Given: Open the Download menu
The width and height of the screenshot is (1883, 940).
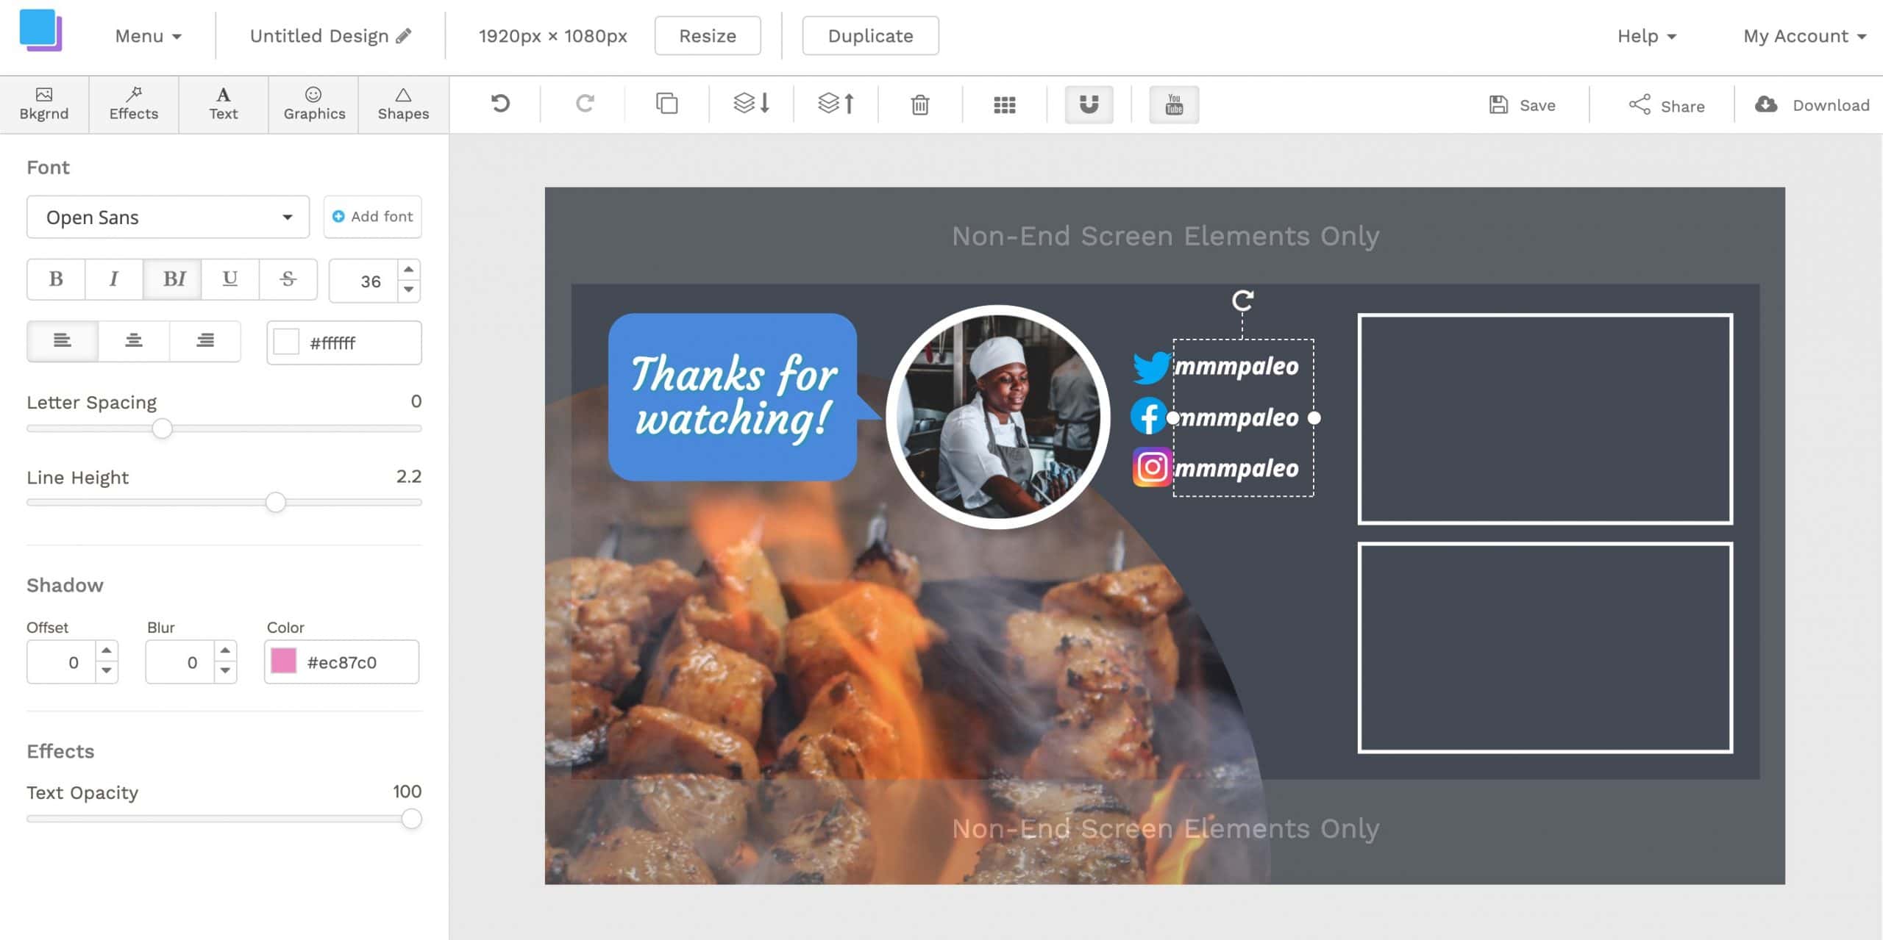Looking at the screenshot, I should tap(1812, 105).
